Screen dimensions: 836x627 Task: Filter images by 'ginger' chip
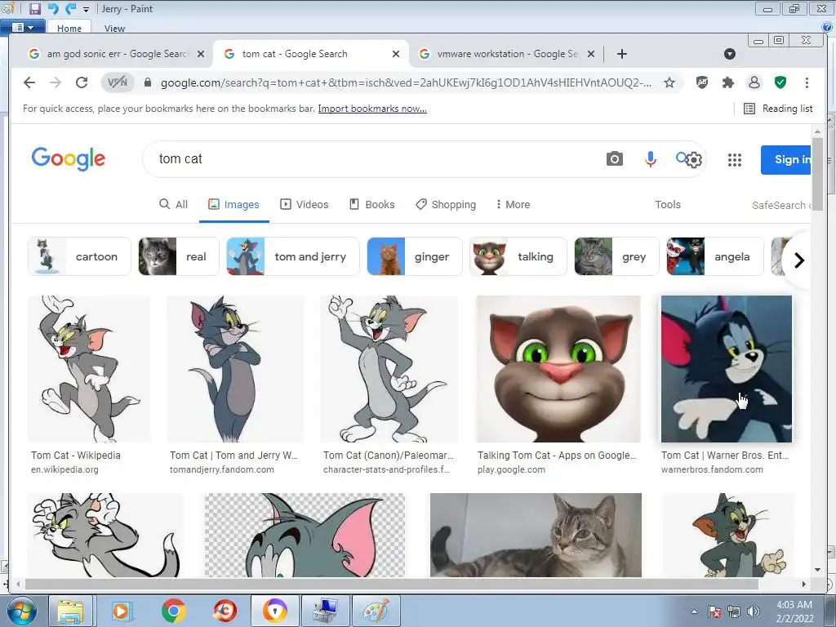pos(415,256)
